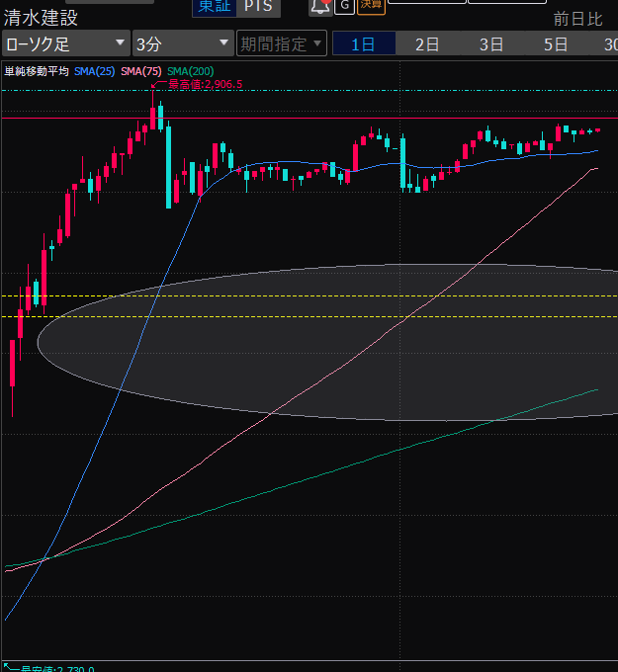Image resolution: width=618 pixels, height=672 pixels.
Task: Expand the 3分 interval dropdown
Action: pos(182,43)
